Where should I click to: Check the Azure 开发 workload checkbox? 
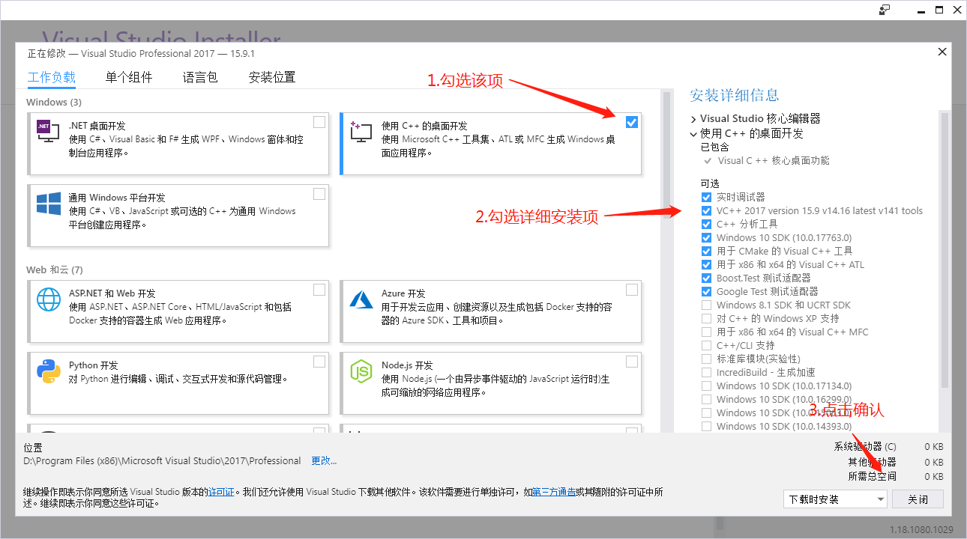[632, 290]
